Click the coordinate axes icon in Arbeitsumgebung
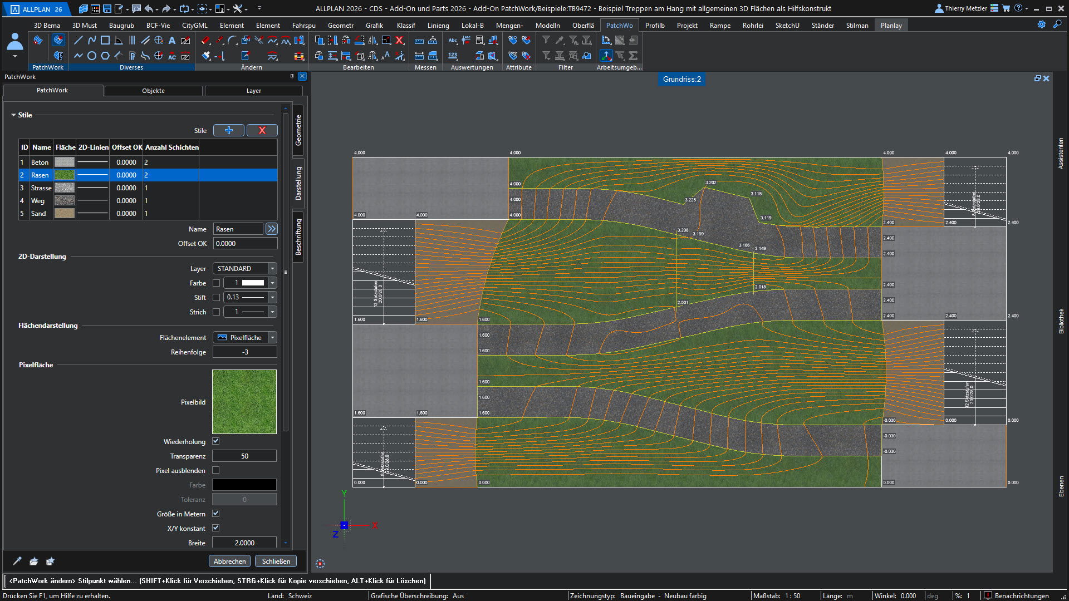1069x601 pixels. click(606, 56)
